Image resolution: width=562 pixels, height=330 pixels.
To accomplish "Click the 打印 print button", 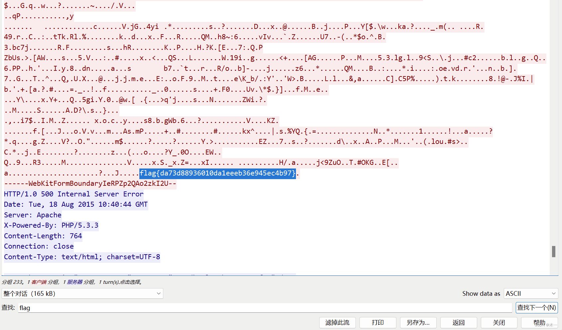I will (x=377, y=322).
